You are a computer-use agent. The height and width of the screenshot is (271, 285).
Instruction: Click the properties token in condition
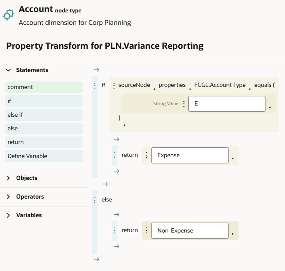tap(172, 85)
